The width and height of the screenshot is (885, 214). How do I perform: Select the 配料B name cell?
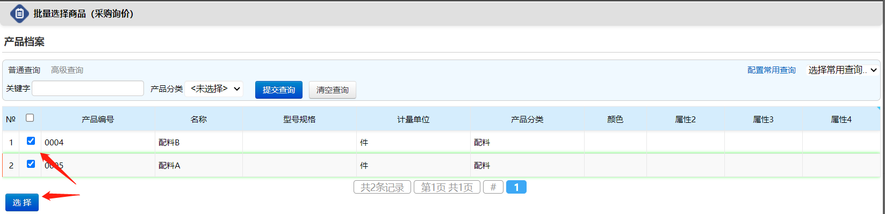199,142
